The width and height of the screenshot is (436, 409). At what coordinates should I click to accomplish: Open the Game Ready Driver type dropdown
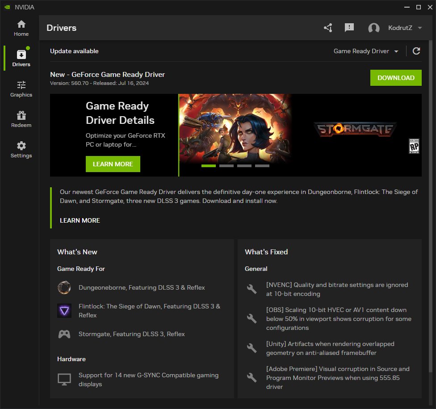[365, 51]
